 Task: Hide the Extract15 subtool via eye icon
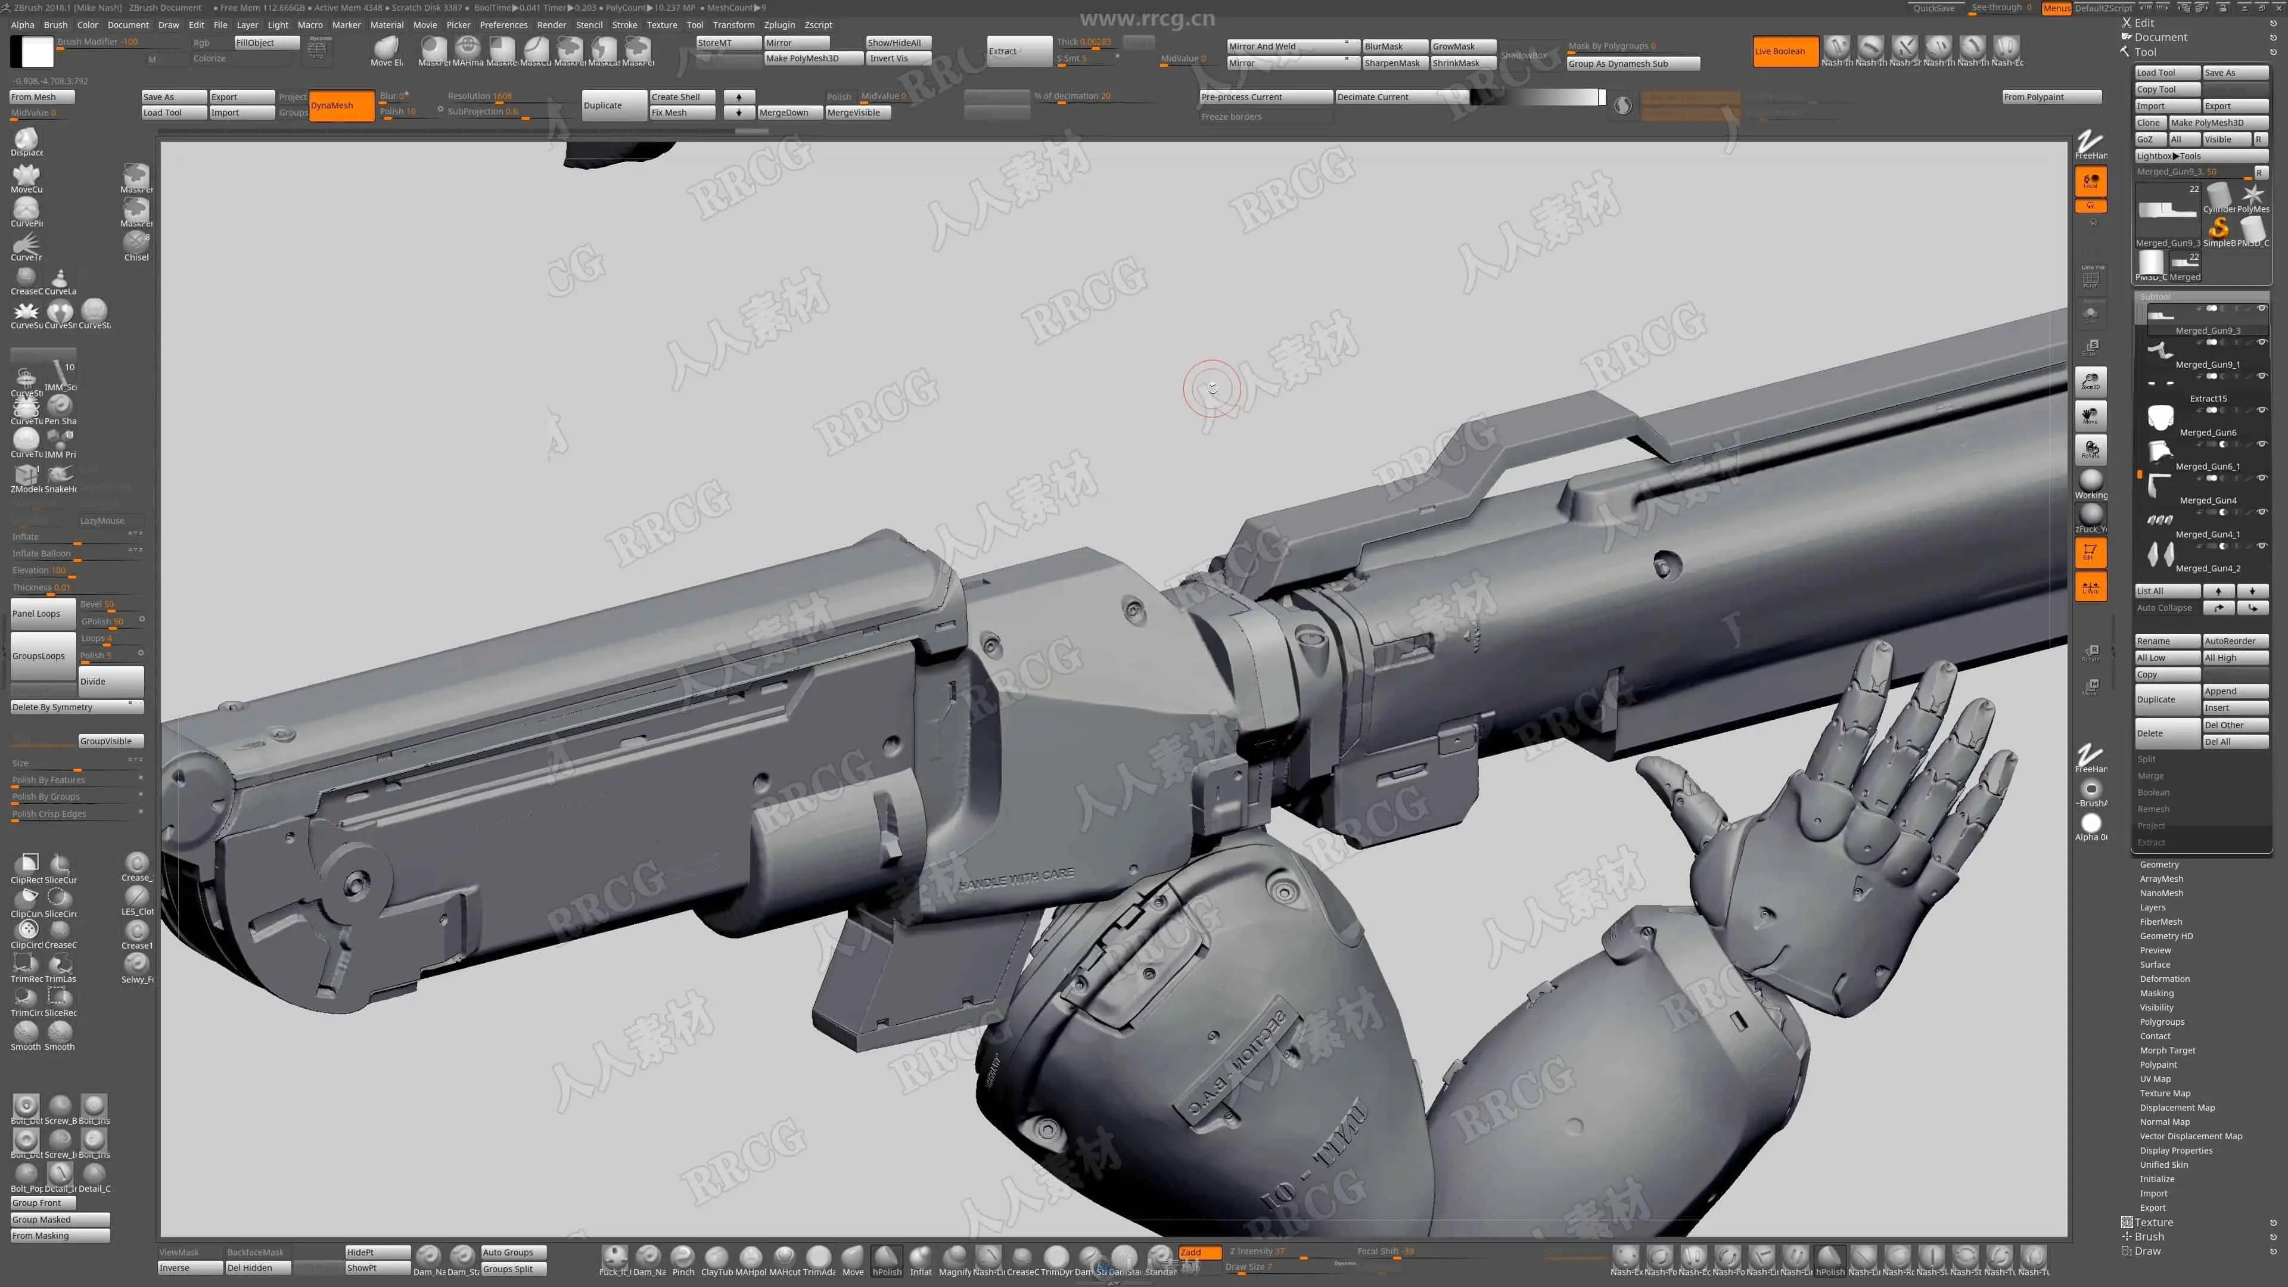point(2261,377)
